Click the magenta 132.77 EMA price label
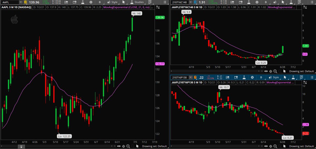316x149 pixels. pos(160,64)
